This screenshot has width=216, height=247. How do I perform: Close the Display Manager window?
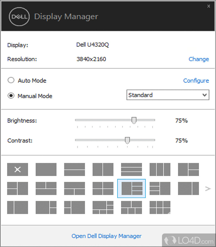coord(209,6)
